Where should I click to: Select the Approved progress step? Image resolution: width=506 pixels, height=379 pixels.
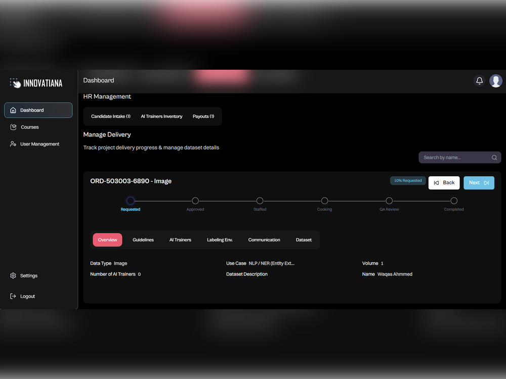coord(195,201)
